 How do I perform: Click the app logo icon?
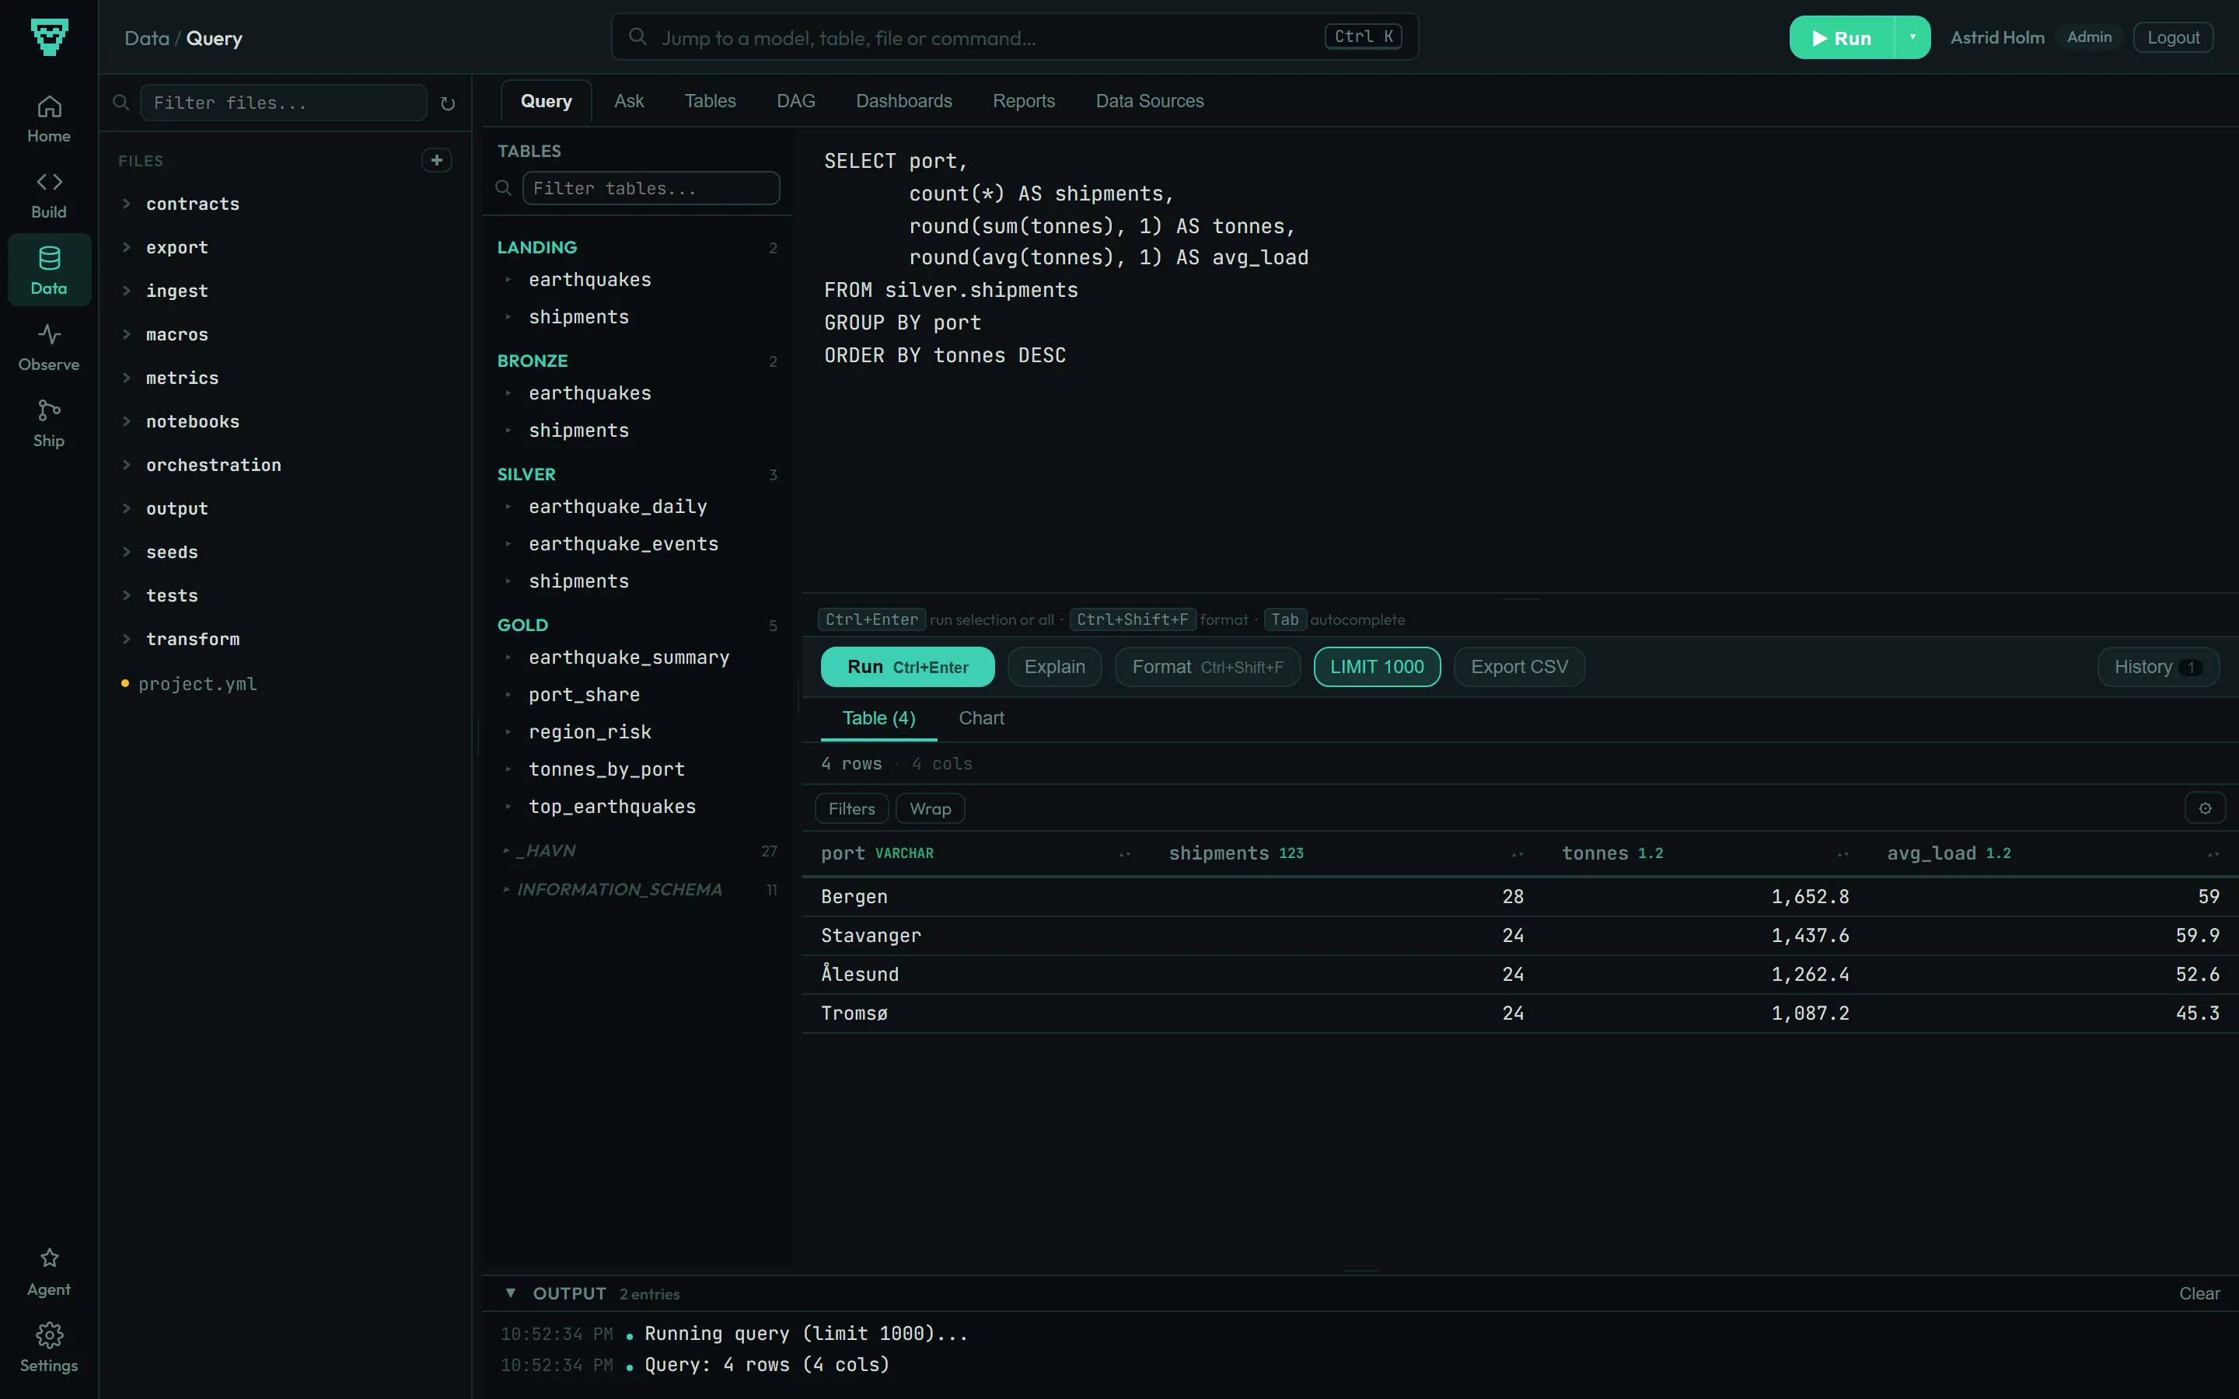[x=49, y=37]
